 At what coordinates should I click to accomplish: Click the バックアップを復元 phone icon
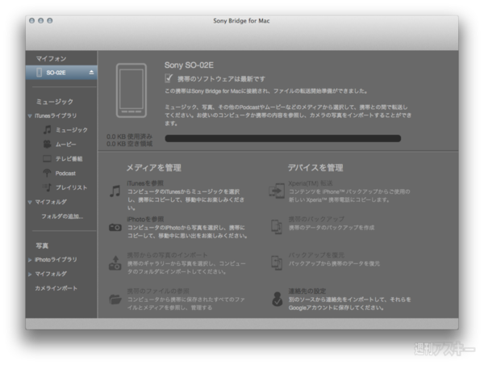tap(277, 262)
